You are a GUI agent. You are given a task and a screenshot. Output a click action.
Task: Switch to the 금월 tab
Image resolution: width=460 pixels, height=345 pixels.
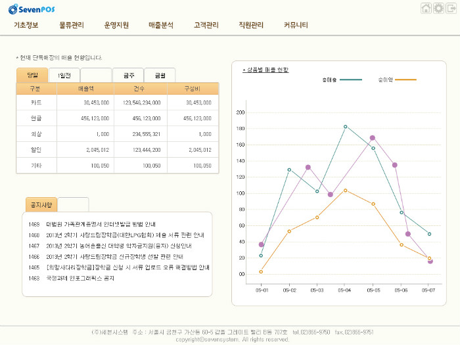coord(160,76)
